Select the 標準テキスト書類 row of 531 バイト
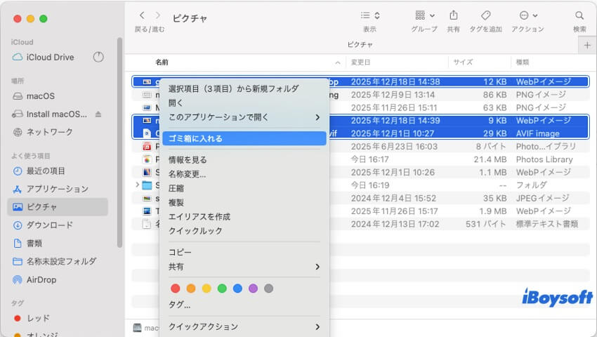Image resolution: width=597 pixels, height=337 pixels. click(x=360, y=224)
